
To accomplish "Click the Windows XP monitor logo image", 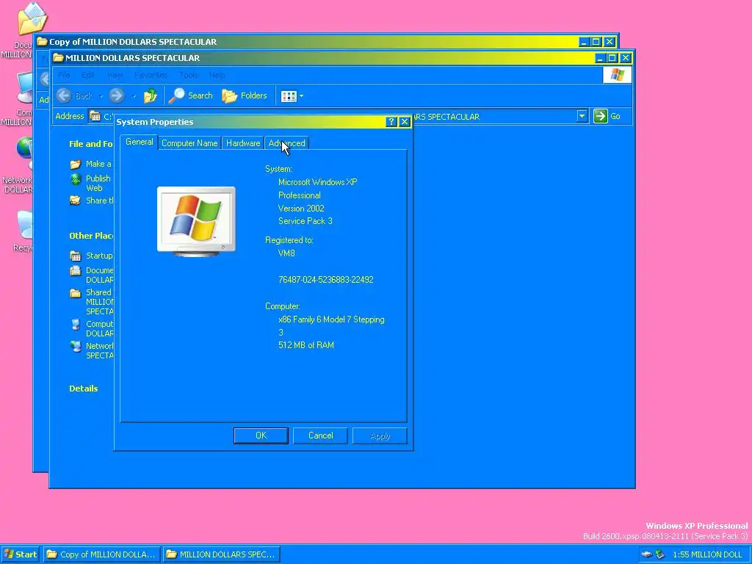I will pyautogui.click(x=196, y=221).
